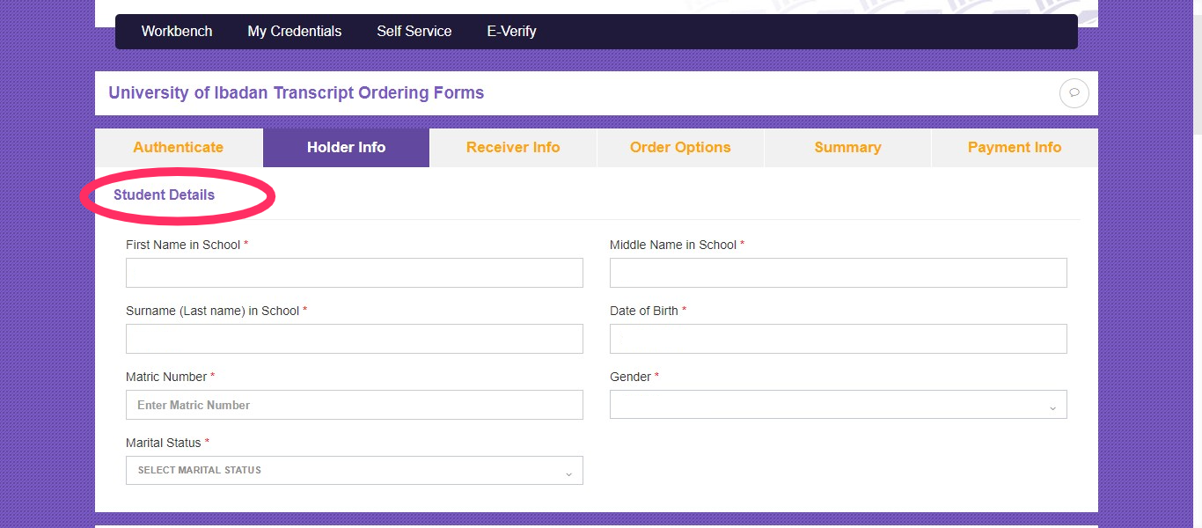Image resolution: width=1202 pixels, height=528 pixels.
Task: Open the Order Options tab
Action: pos(680,147)
